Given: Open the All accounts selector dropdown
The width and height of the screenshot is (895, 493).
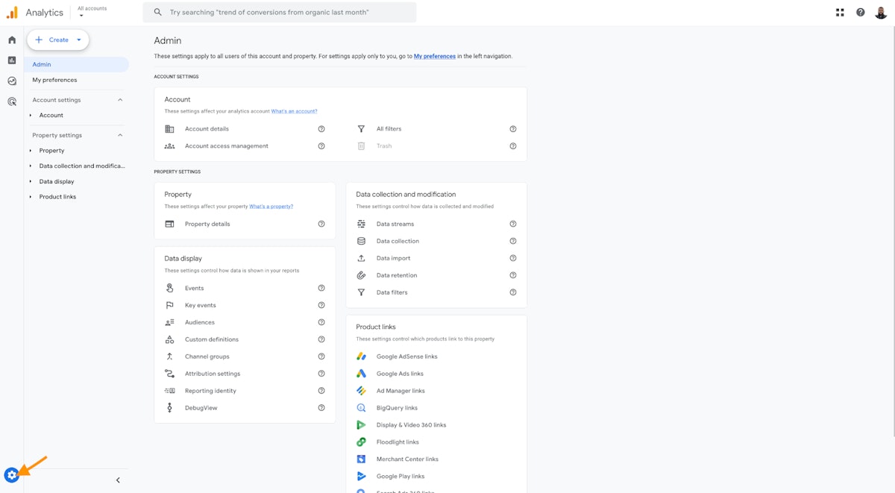Looking at the screenshot, I should pyautogui.click(x=92, y=12).
